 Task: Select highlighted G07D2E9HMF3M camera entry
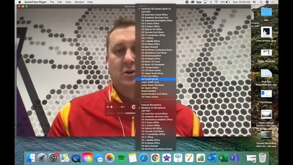click(x=156, y=79)
